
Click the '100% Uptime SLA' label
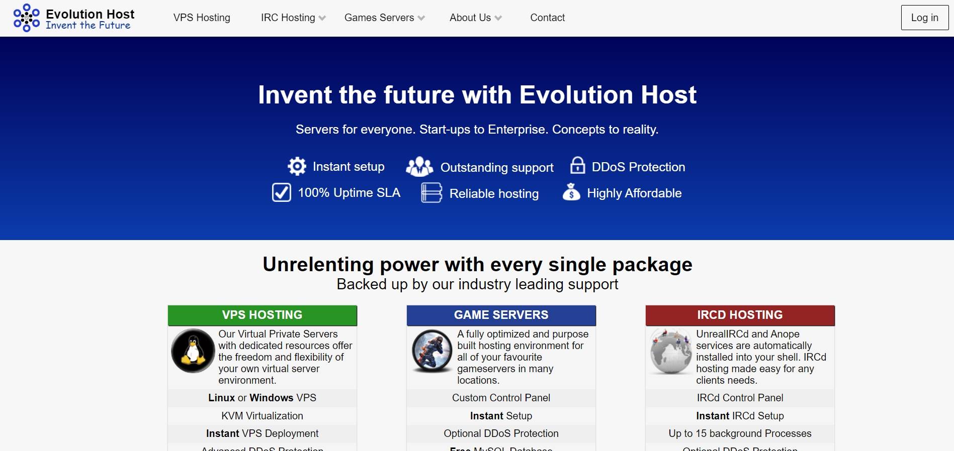(349, 193)
